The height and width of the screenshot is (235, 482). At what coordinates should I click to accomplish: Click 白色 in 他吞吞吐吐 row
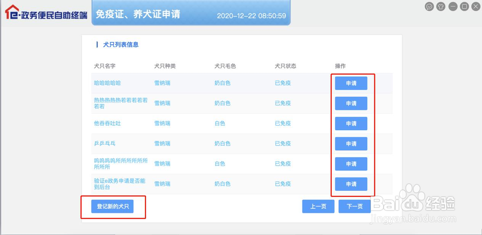click(220, 123)
